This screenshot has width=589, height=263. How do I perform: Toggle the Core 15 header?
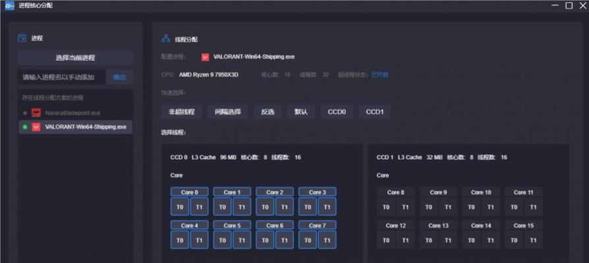tap(524, 226)
